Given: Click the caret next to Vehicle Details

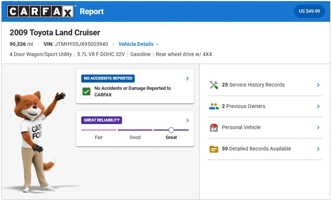Looking at the screenshot, I should click(x=157, y=44).
